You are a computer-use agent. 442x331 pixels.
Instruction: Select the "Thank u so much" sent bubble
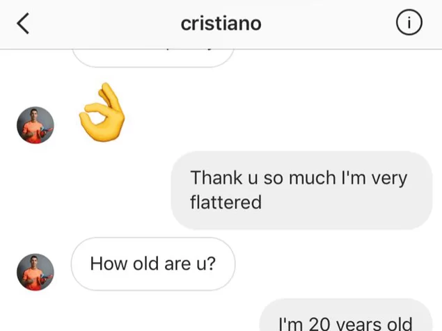[301, 190]
